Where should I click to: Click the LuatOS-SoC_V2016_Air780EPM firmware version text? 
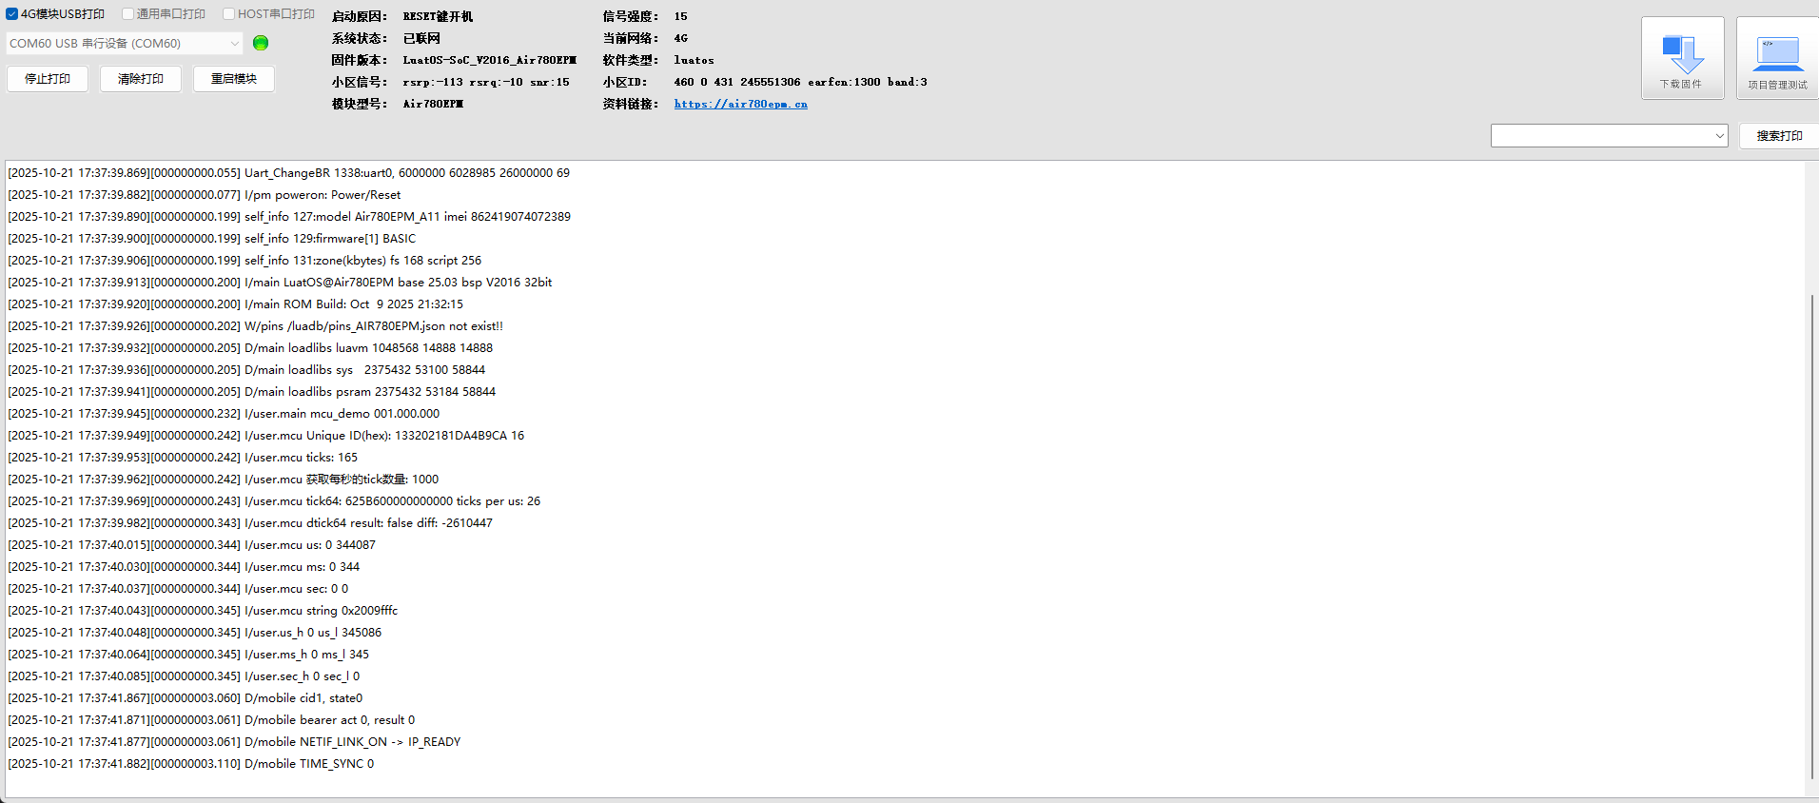tap(489, 60)
